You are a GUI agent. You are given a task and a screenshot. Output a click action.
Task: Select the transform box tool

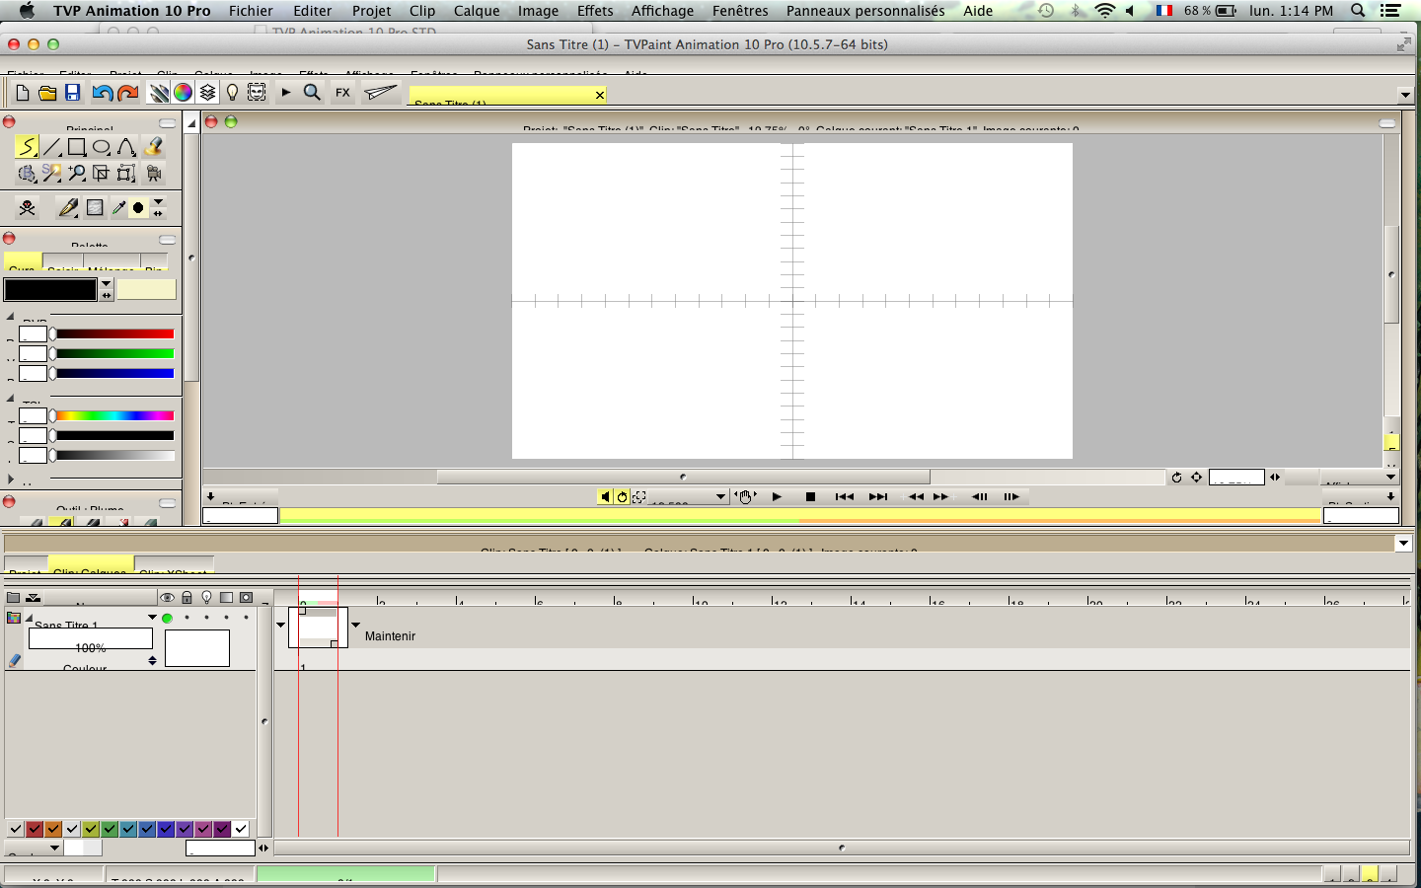125,173
